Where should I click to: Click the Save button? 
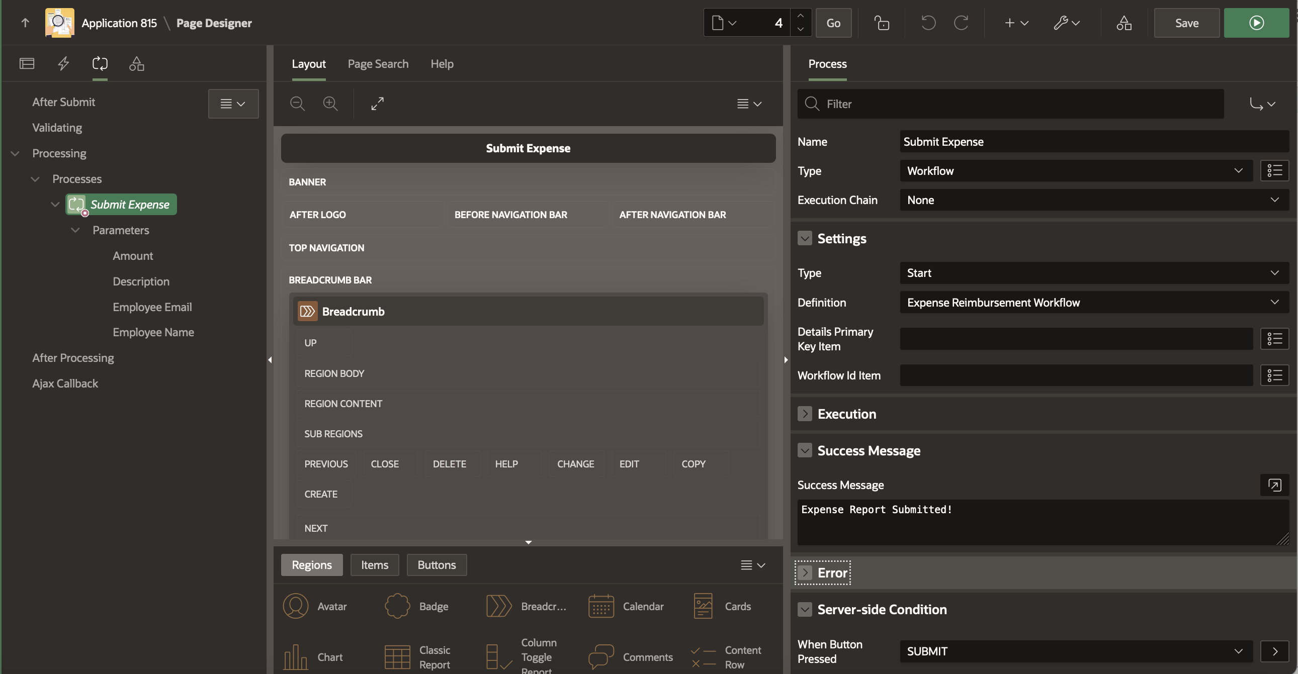pyautogui.click(x=1187, y=23)
